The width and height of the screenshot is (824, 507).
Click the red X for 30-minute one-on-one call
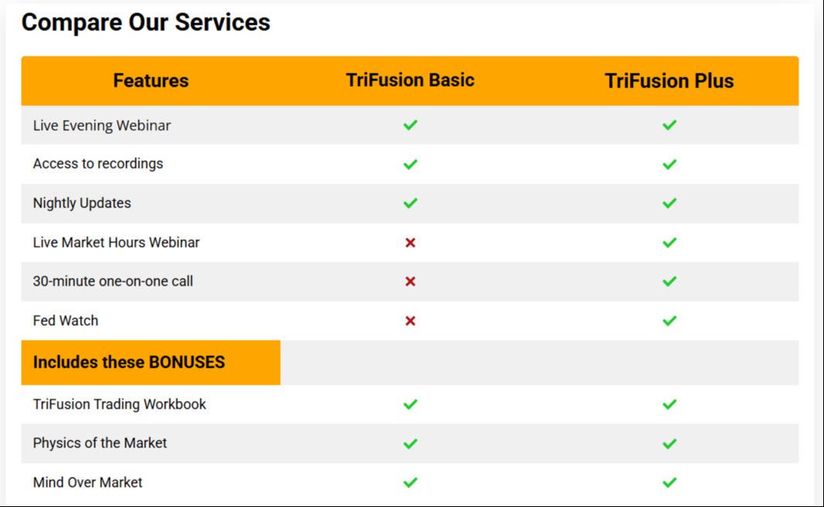point(410,282)
